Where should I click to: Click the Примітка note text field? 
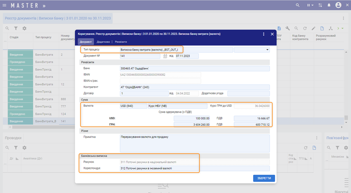[194, 143]
